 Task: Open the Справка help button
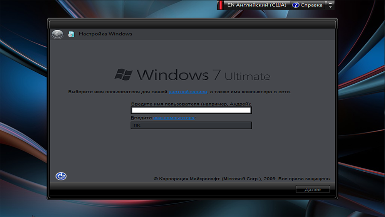pos(307,5)
